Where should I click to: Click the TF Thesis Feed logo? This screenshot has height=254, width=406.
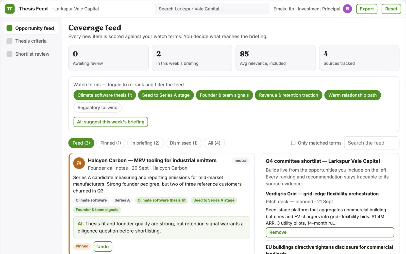(10, 9)
